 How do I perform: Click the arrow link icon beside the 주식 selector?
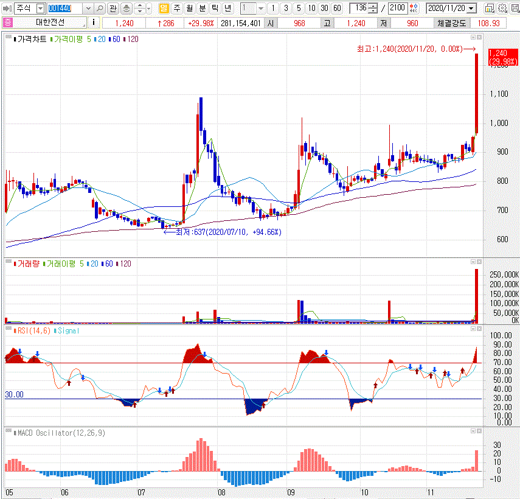point(7,9)
